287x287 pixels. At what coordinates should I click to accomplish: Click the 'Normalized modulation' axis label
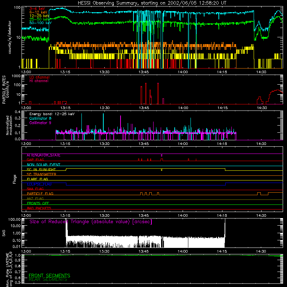pyautogui.click(x=9, y=125)
